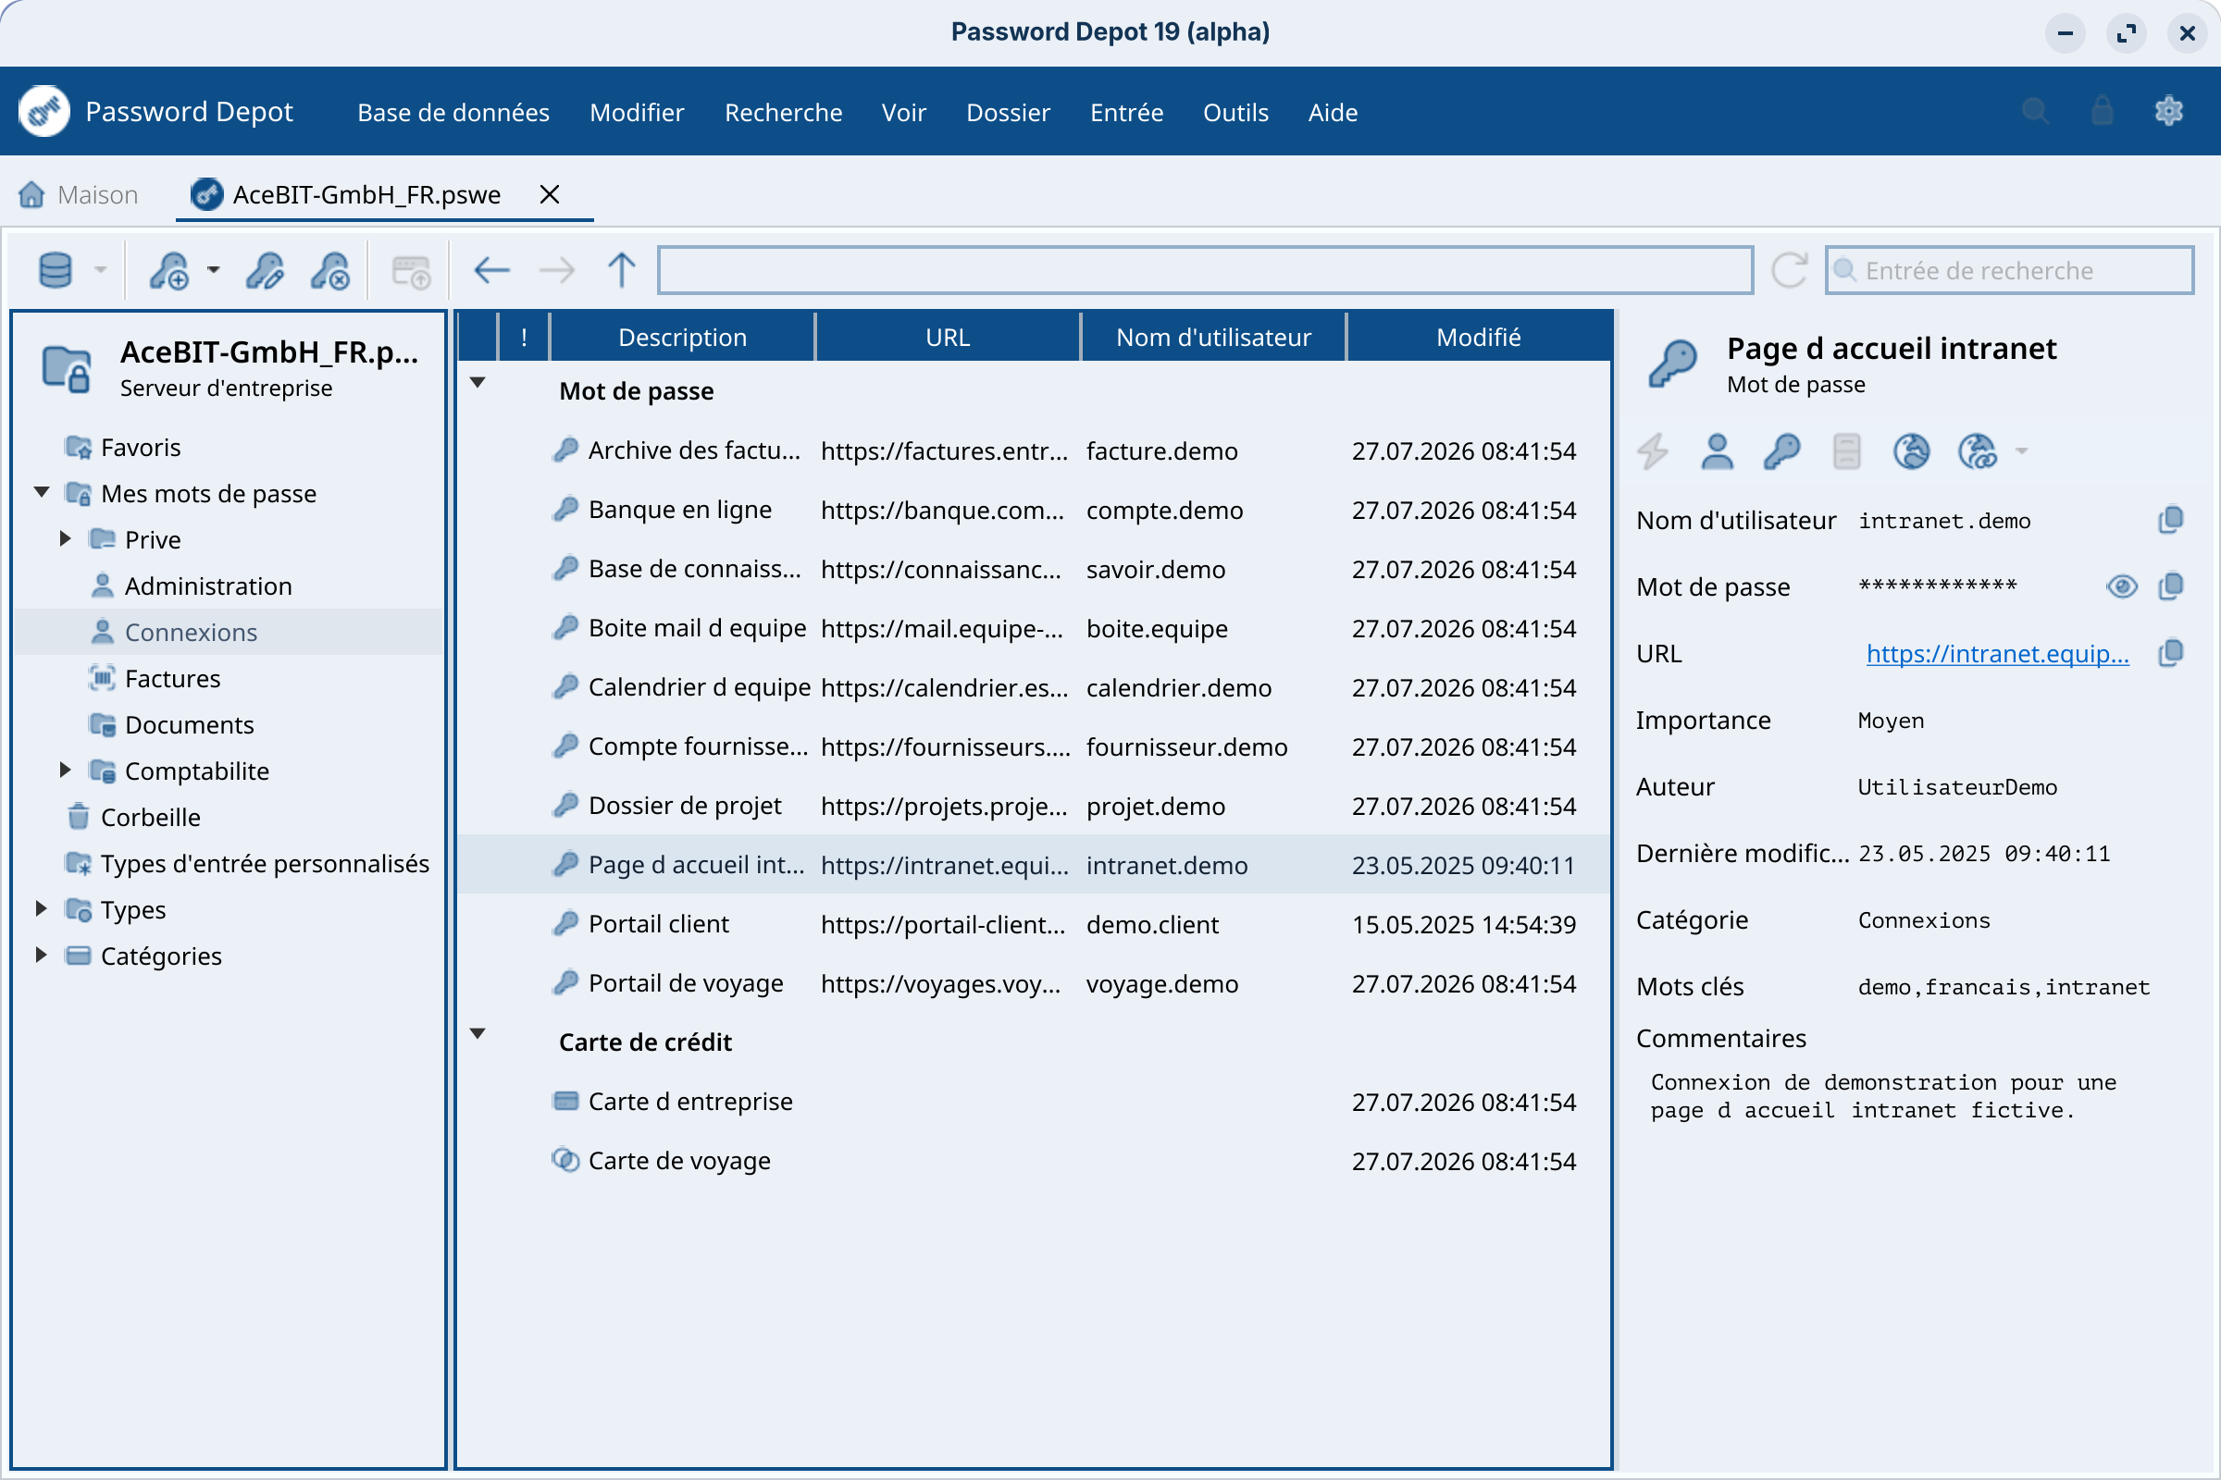Open the Dossier menu
This screenshot has width=2221, height=1480.
[x=1008, y=112]
